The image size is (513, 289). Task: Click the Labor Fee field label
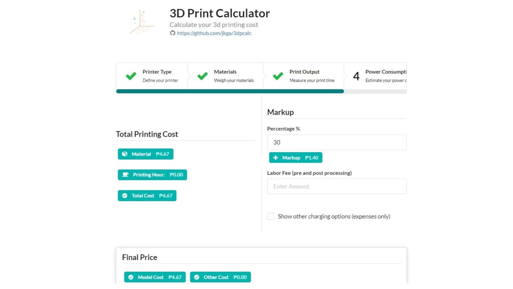310,173
